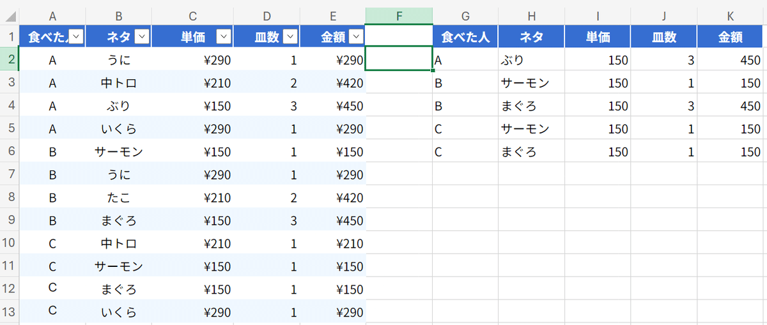This screenshot has height=325, width=767.
Task: Select the サーモン cell in row 6 column B
Action: 118,151
